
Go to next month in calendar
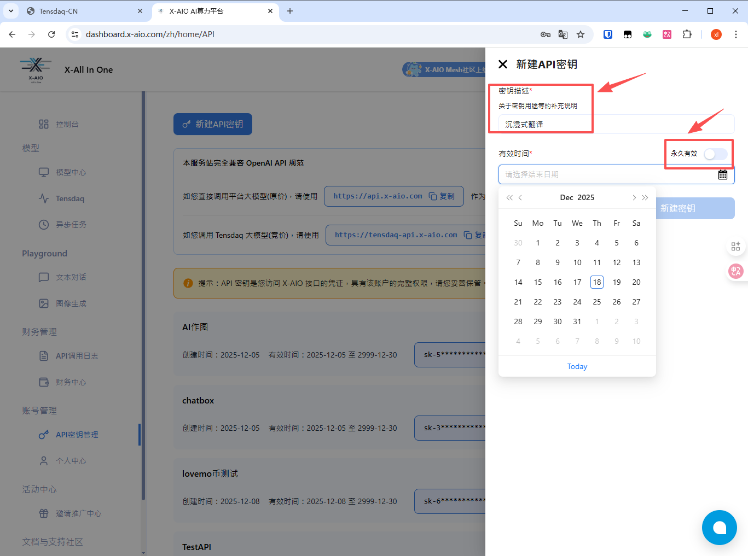pos(634,198)
